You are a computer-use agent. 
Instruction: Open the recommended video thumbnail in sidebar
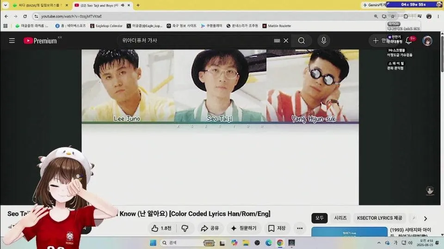point(349,232)
